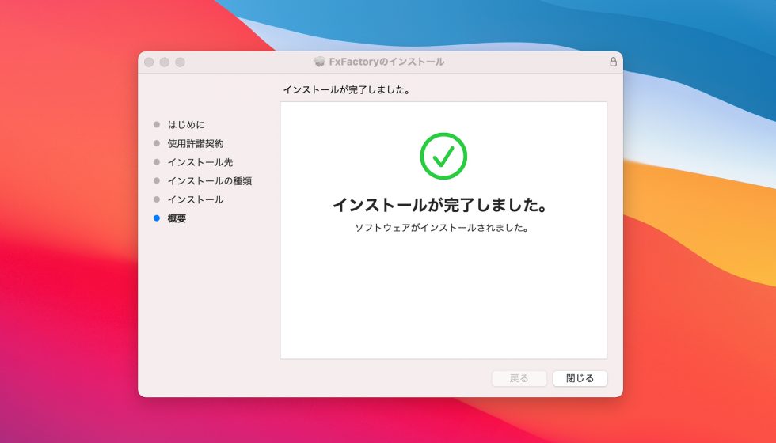Image resolution: width=776 pixels, height=443 pixels.
Task: Click the gray bullet beside 使用許諾契約
Action: tap(157, 143)
